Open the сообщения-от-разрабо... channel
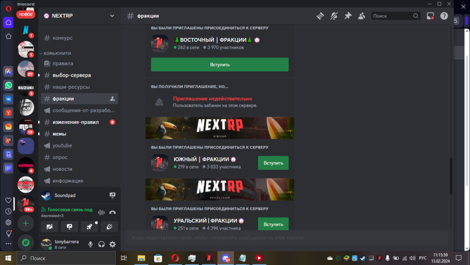 tap(80, 110)
